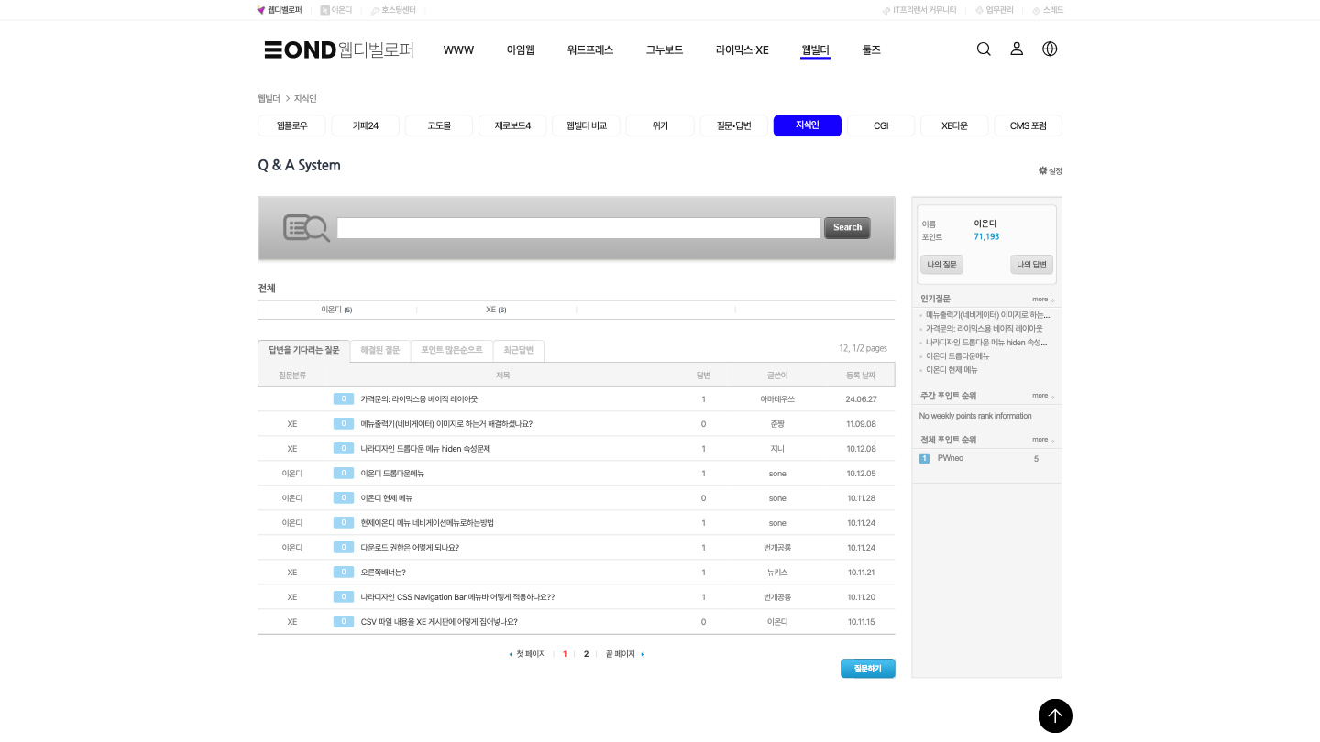Open PWneo in point ranking
Screen dimensions: 1320x742
click(x=951, y=458)
